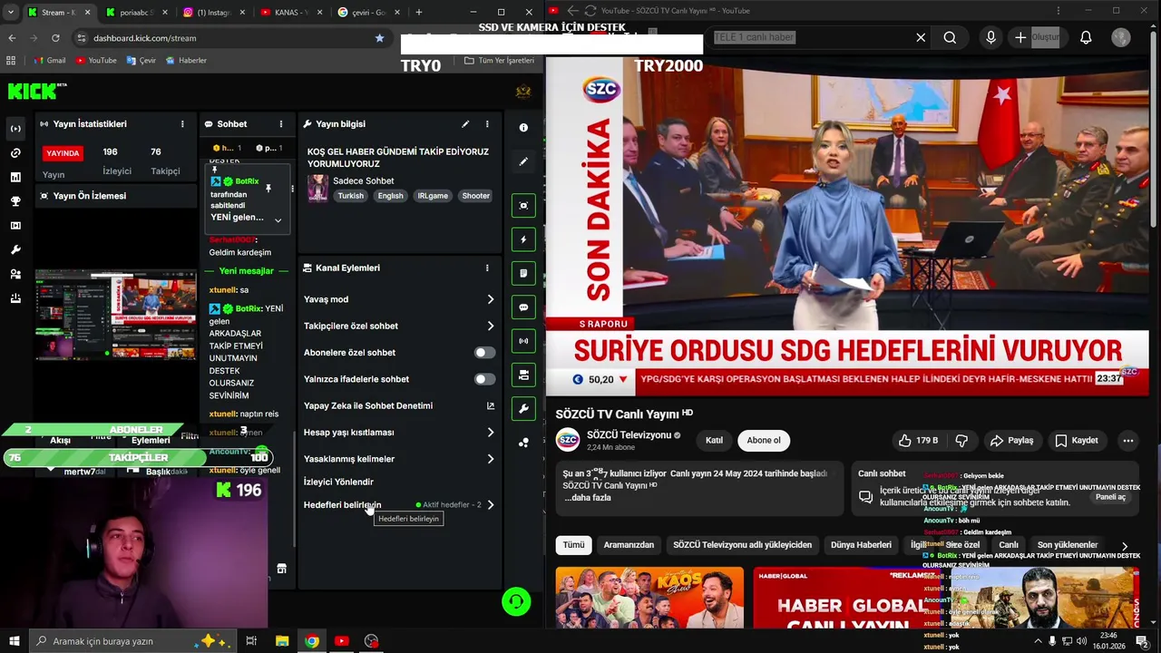
Task: Open YouTube notifications bell
Action: [x=1086, y=37]
